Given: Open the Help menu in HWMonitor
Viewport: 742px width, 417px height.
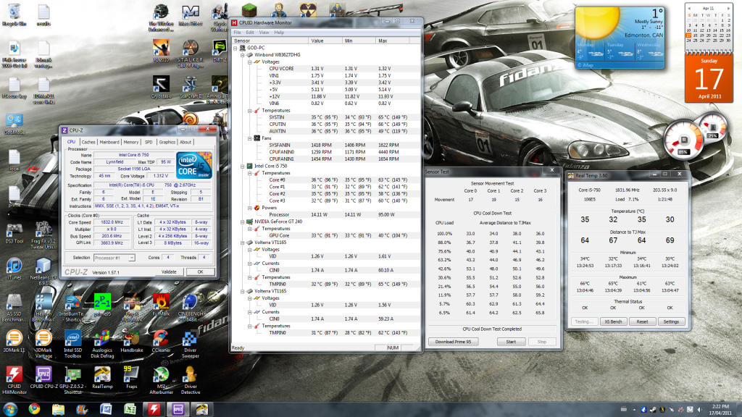Looking at the screenshot, I should tap(279, 33).
